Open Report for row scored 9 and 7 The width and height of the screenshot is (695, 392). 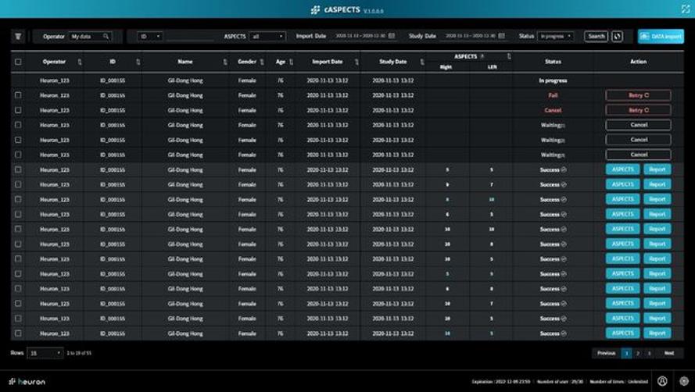point(657,184)
